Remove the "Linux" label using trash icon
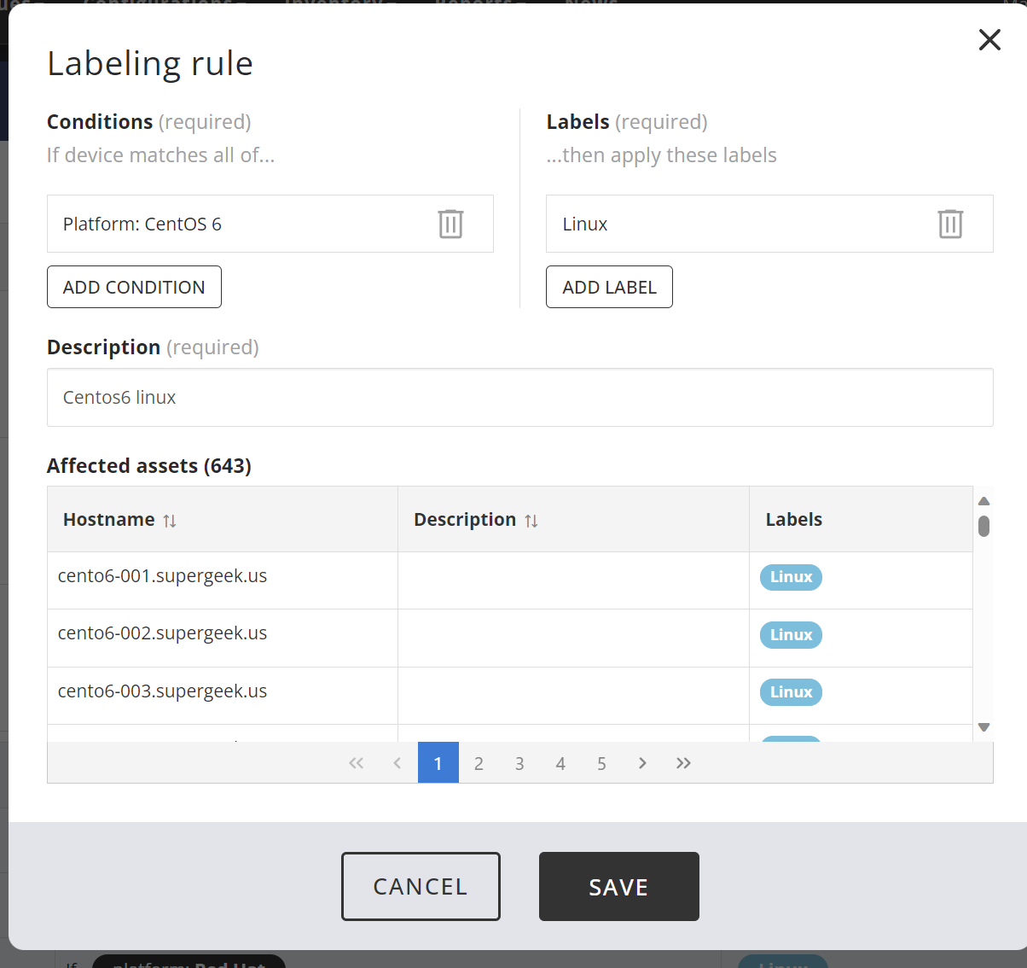 [x=950, y=224]
